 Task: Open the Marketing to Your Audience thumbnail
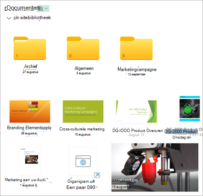pos(30,161)
